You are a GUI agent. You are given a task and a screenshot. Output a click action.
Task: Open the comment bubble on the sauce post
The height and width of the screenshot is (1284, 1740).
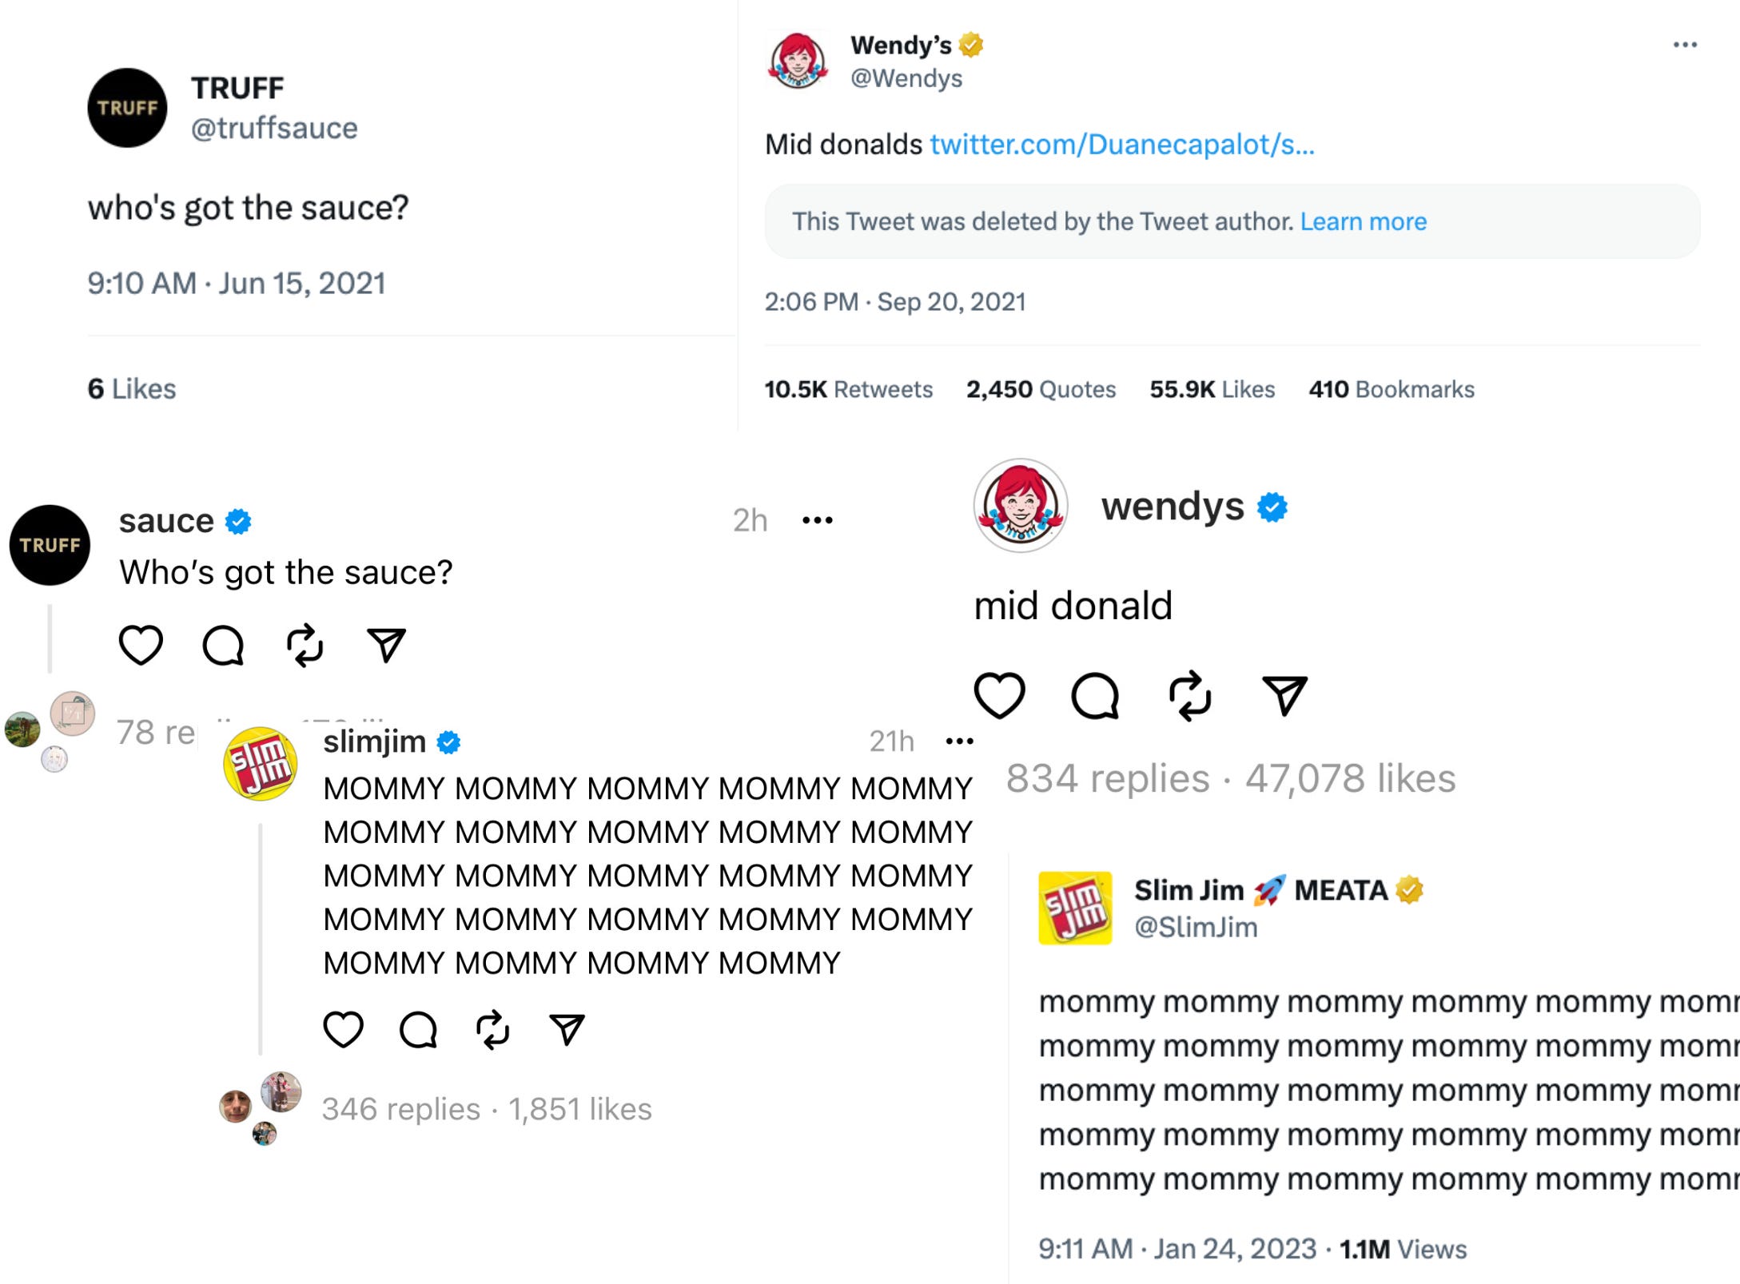click(x=224, y=645)
